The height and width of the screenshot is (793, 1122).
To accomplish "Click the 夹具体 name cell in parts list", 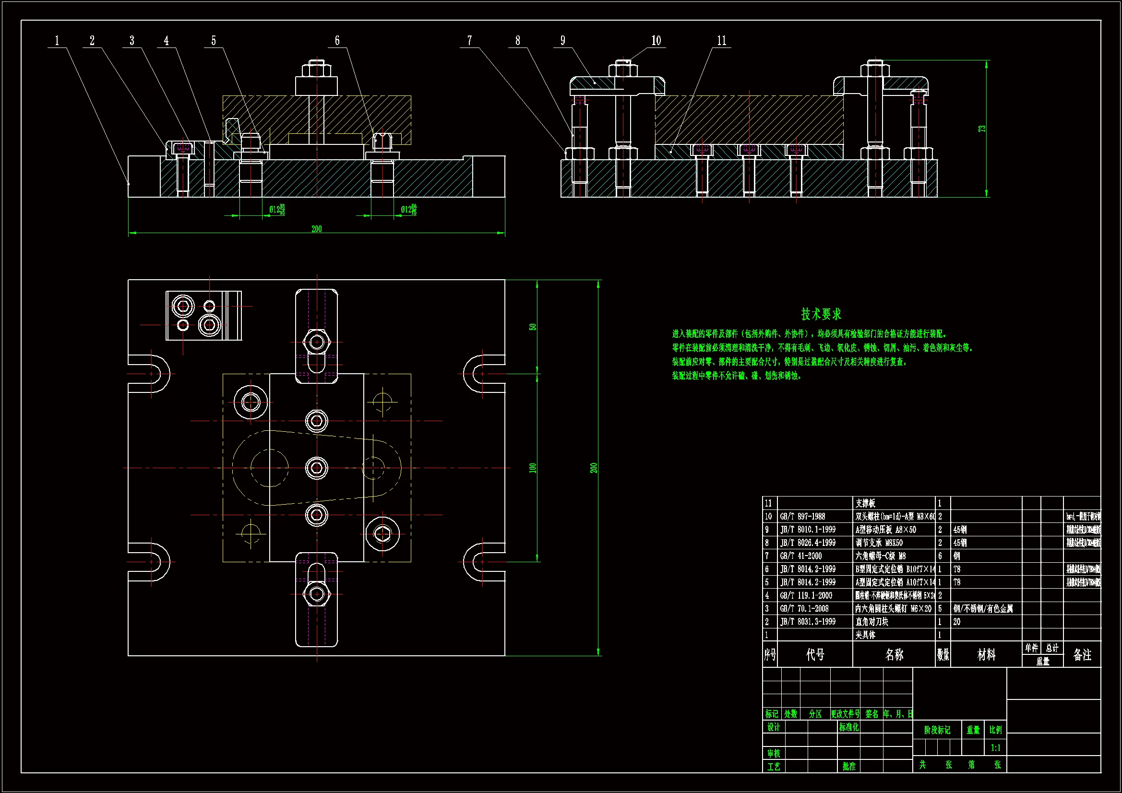I will click(x=865, y=635).
